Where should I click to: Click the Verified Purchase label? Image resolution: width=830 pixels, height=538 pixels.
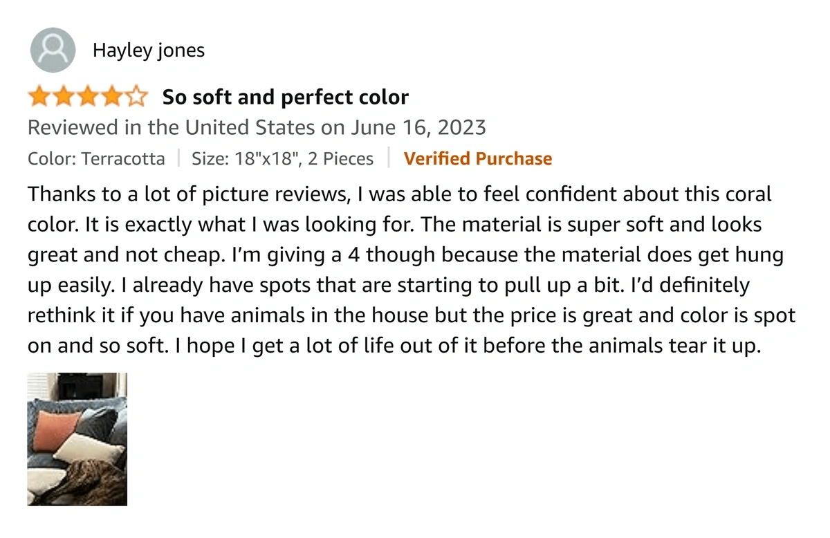478,159
